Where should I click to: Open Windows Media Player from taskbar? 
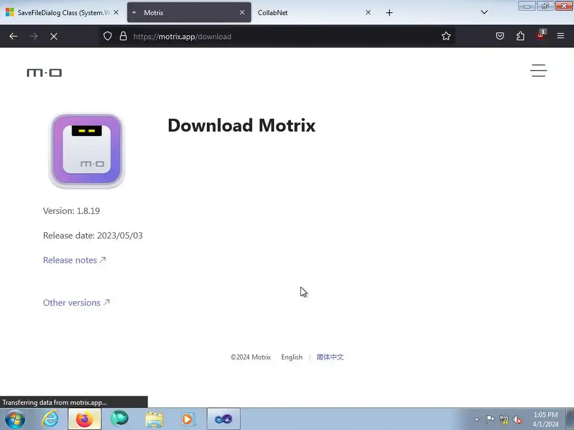coord(189,419)
